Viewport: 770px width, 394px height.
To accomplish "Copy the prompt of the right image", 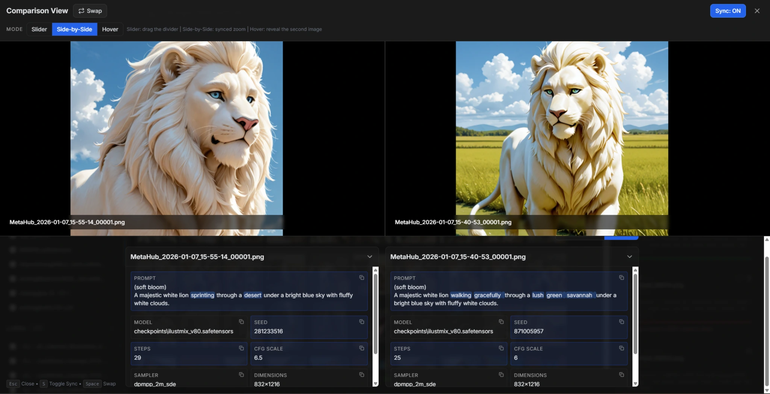I will 621,277.
